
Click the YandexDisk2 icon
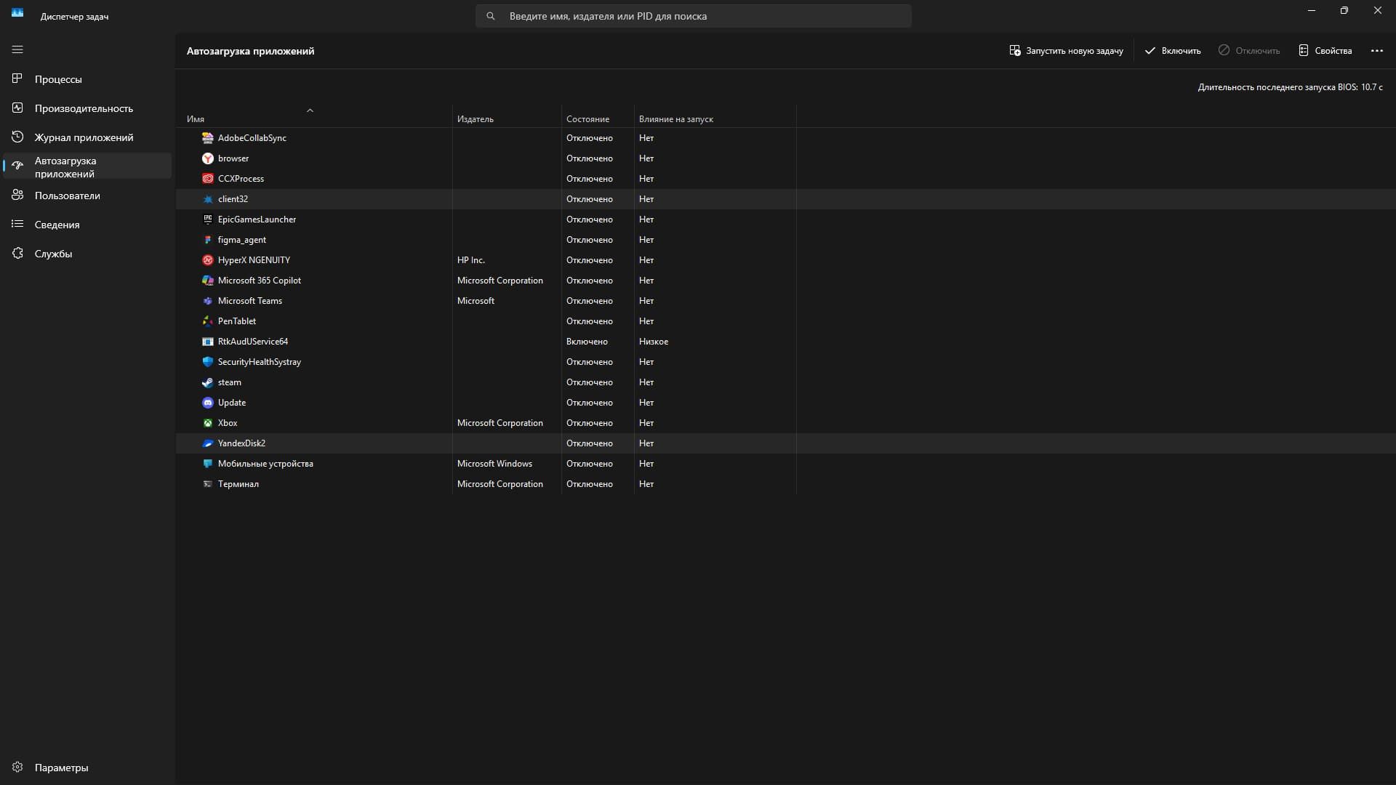tap(208, 443)
